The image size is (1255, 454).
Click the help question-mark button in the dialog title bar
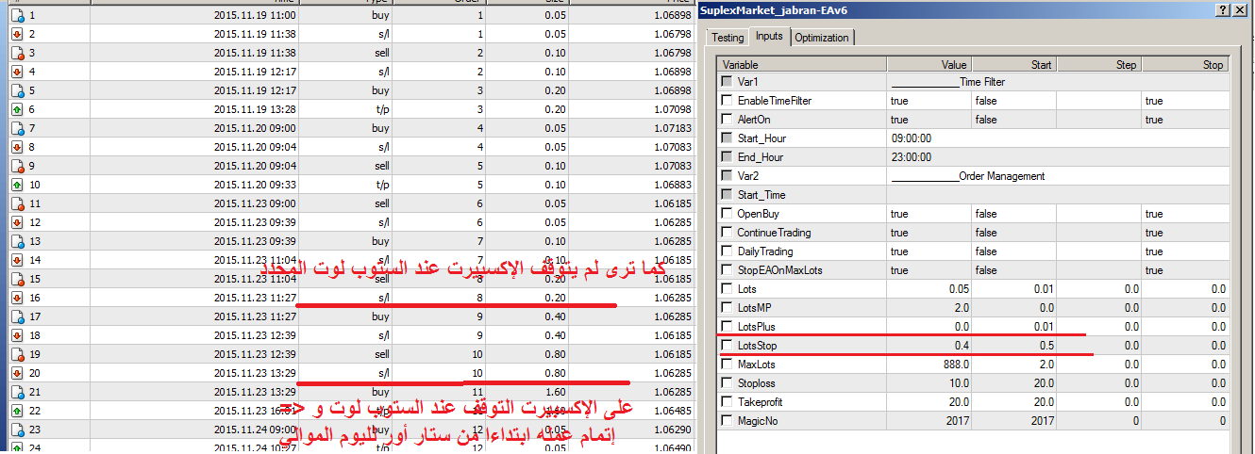[x=1223, y=9]
